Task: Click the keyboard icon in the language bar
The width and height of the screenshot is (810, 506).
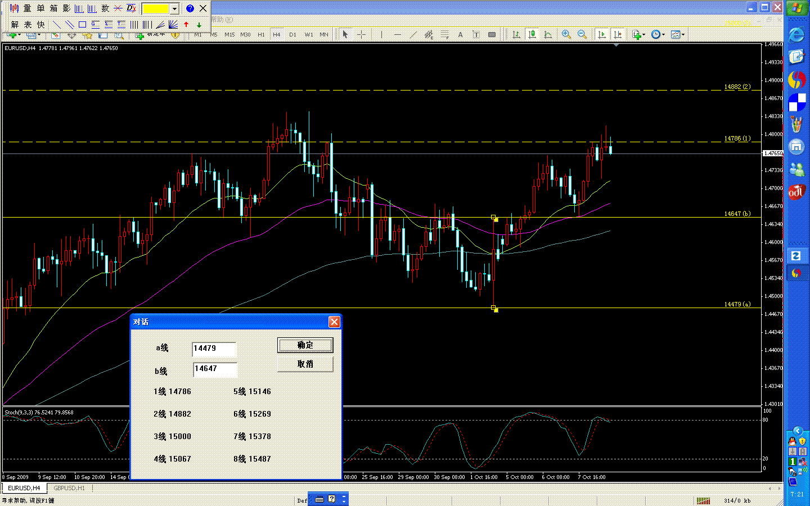Action: point(319,499)
